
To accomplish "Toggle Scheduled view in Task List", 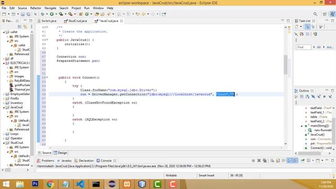I will click(313, 27).
